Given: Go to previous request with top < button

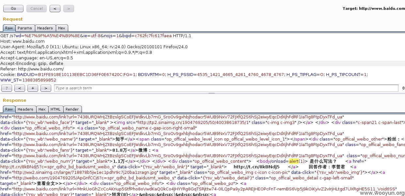Looking at the screenshot, I should tap(55, 8).
